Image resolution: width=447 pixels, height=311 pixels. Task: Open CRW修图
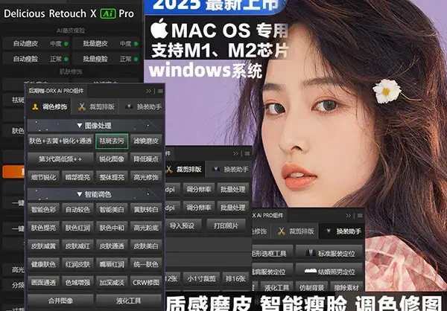pyautogui.click(x=146, y=283)
